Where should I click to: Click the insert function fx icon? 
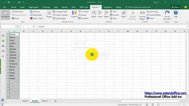point(34,26)
